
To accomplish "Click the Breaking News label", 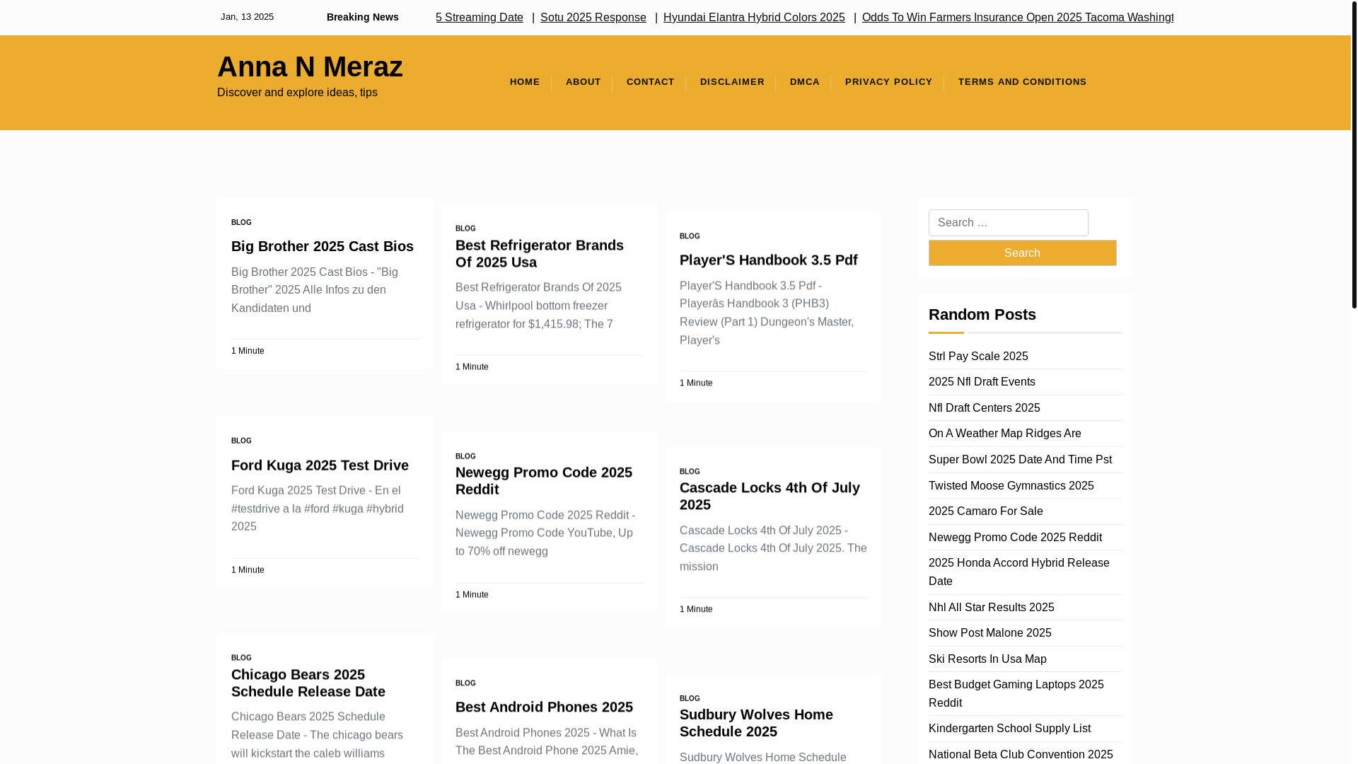I will [x=362, y=17].
